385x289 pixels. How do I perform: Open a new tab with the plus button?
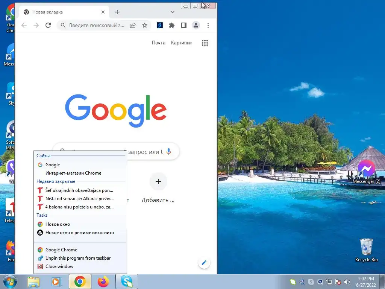[117, 12]
